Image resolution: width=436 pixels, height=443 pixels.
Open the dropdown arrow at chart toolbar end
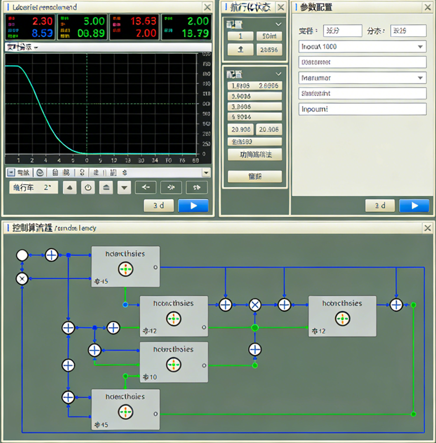(x=205, y=173)
